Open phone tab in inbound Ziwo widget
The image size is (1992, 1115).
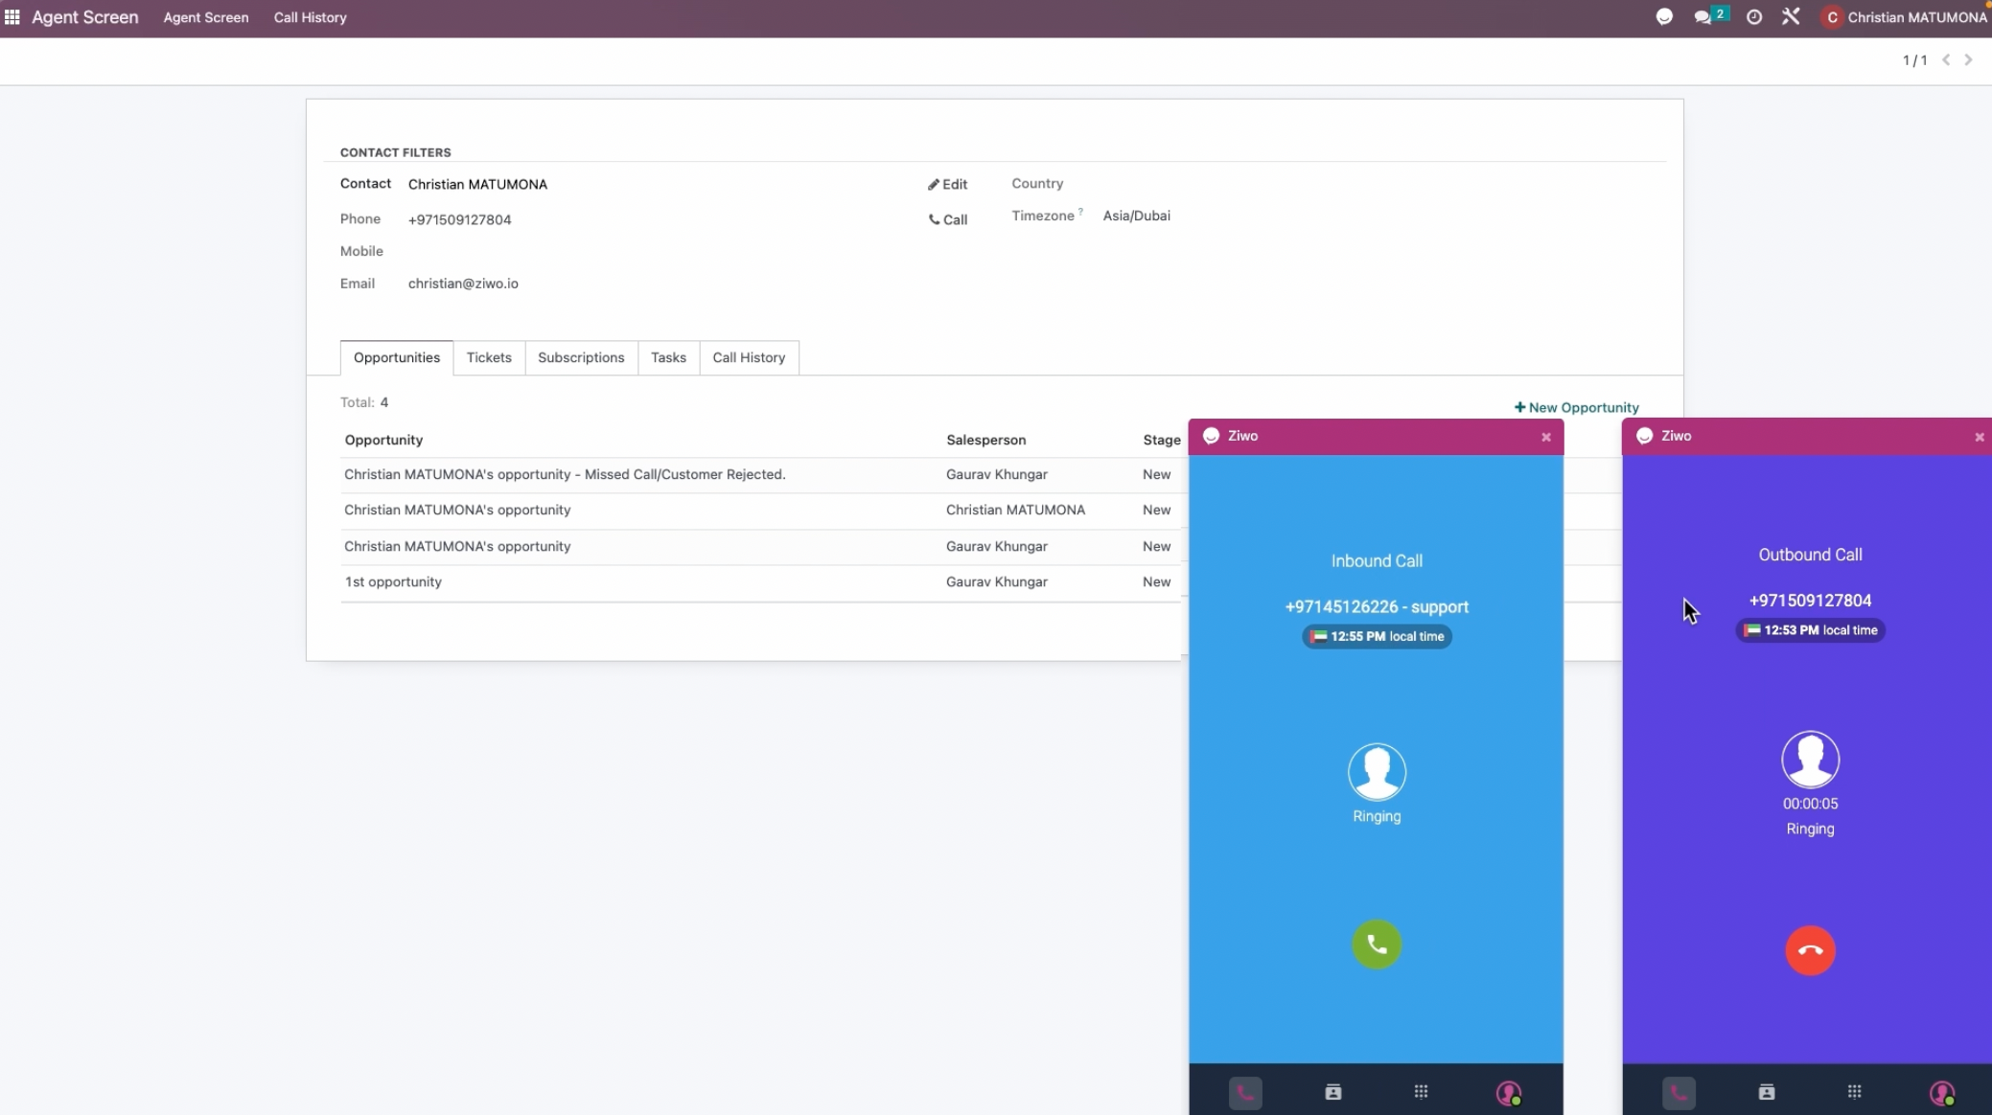(1245, 1092)
